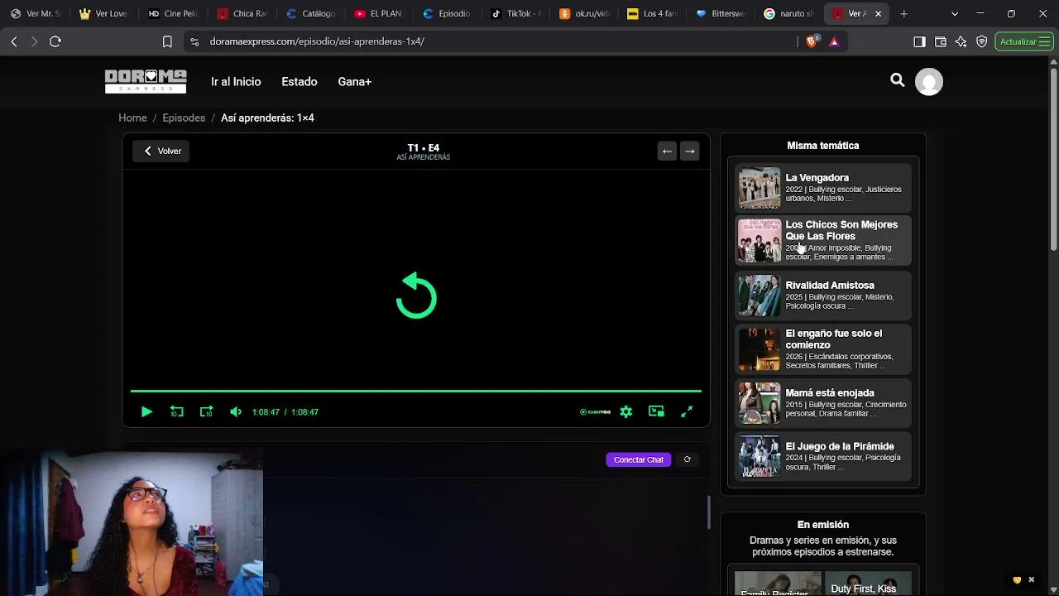This screenshot has width=1059, height=596.
Task: Open the Estado menu item
Action: tap(299, 81)
